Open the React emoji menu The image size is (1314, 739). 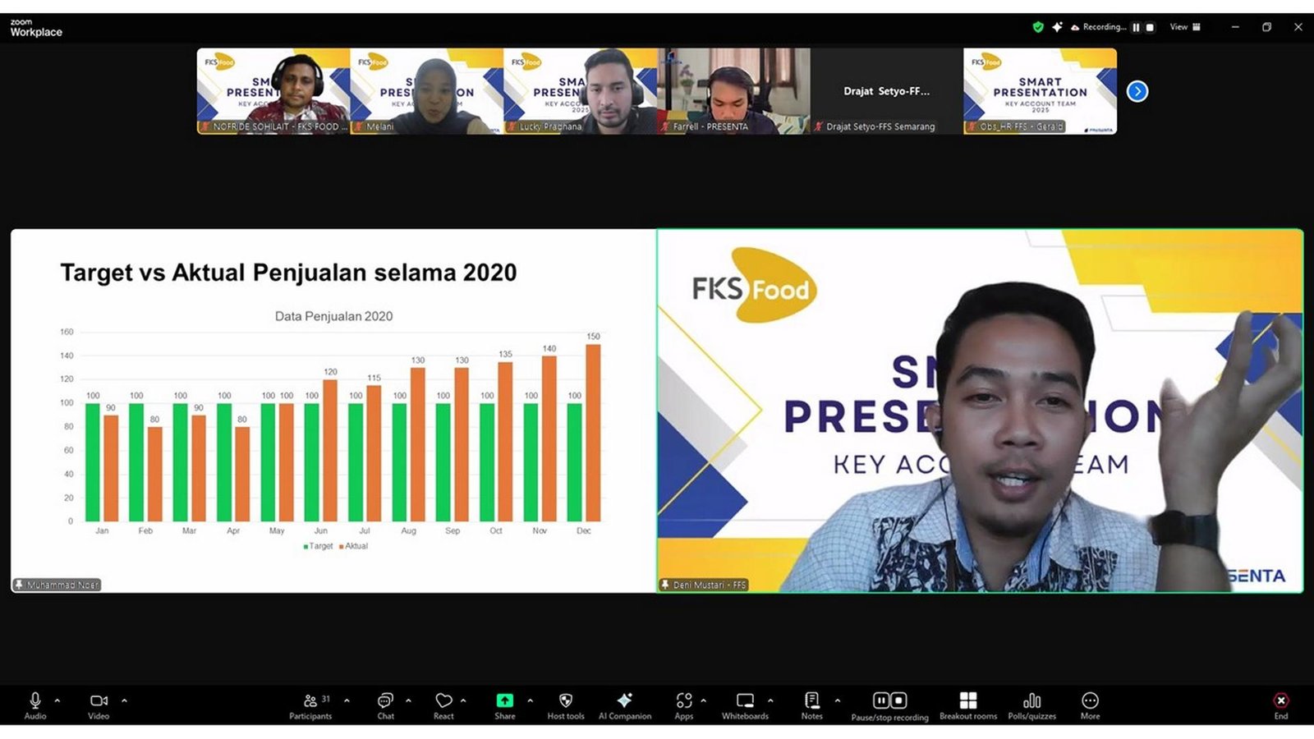click(x=443, y=705)
